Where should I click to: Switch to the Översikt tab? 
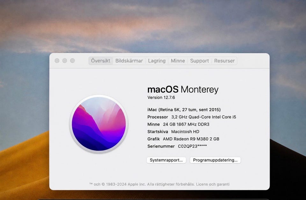click(101, 61)
